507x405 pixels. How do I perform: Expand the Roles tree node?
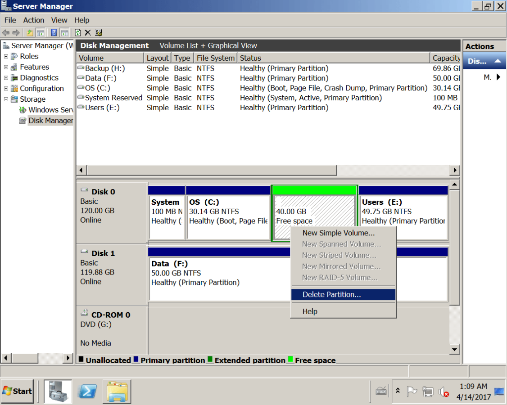tap(6, 56)
